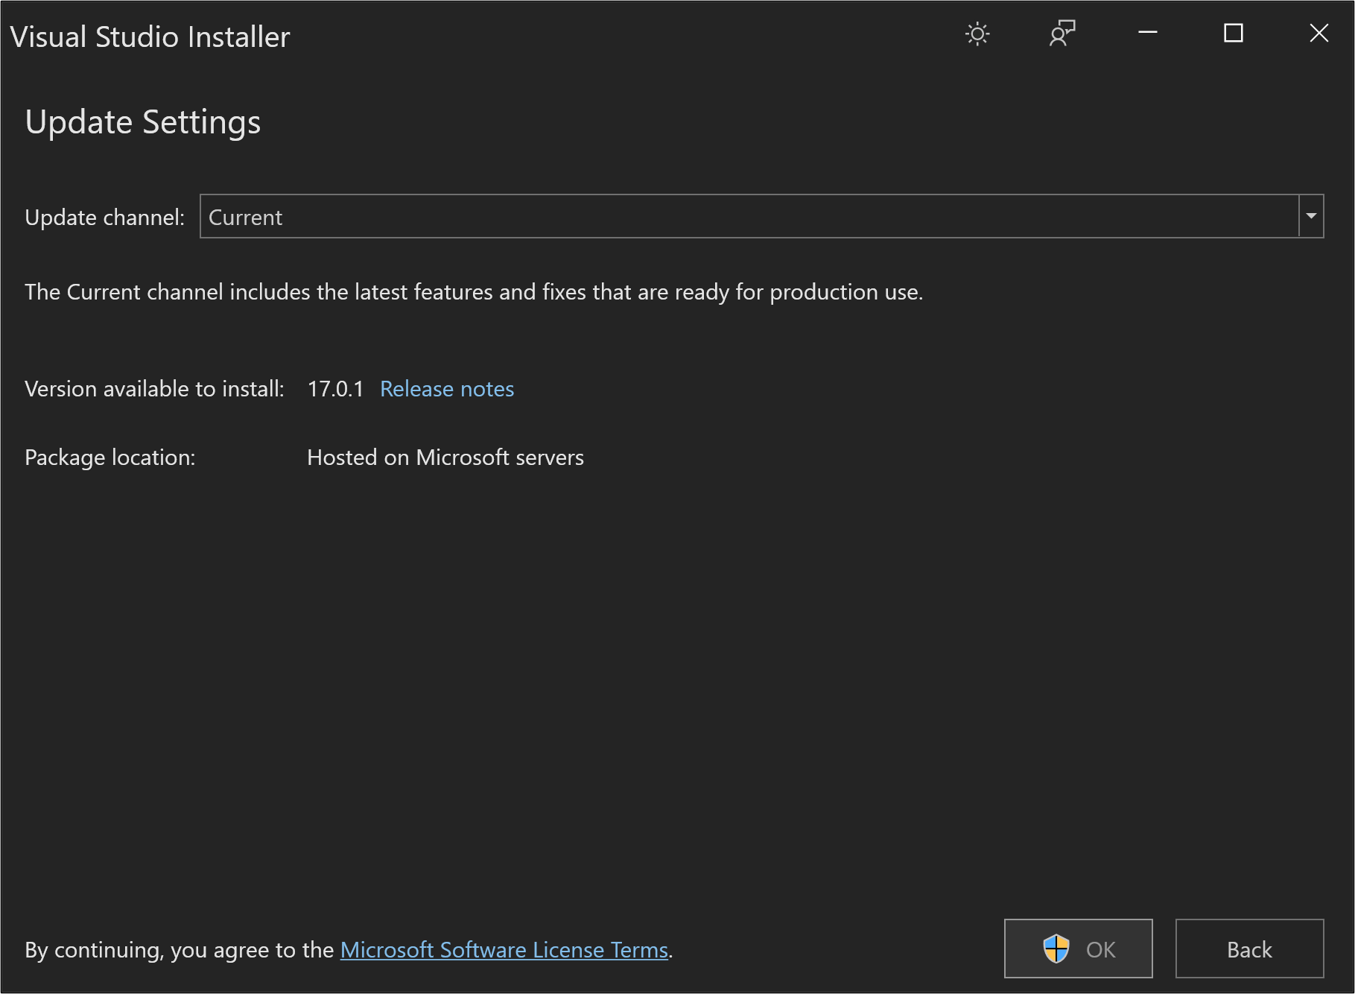
Task: Open the send feedback icon
Action: click(1062, 34)
